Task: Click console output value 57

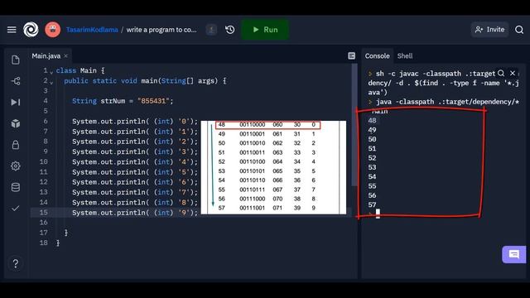Action: point(372,204)
